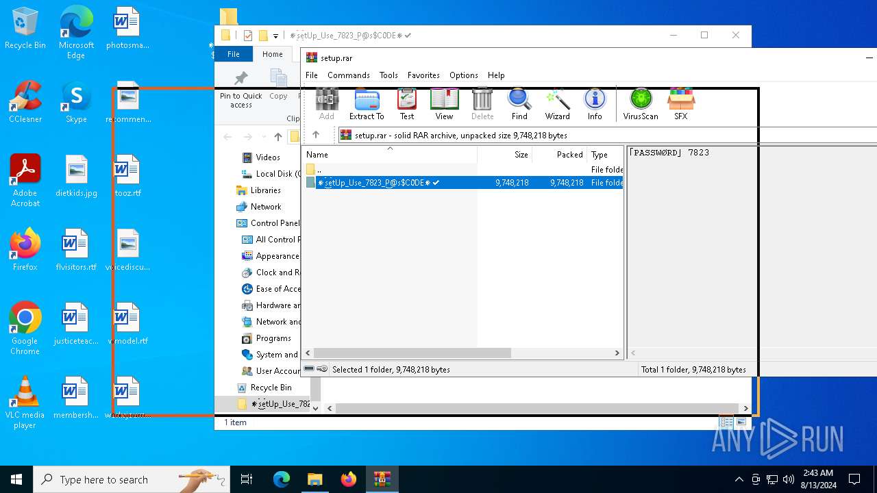Viewport: 877px width, 493px height.
Task: Go up one level in WinRAR
Action: (316, 135)
